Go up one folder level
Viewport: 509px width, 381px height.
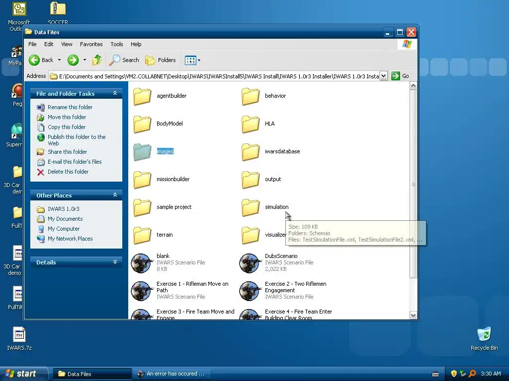pyautogui.click(x=97, y=60)
